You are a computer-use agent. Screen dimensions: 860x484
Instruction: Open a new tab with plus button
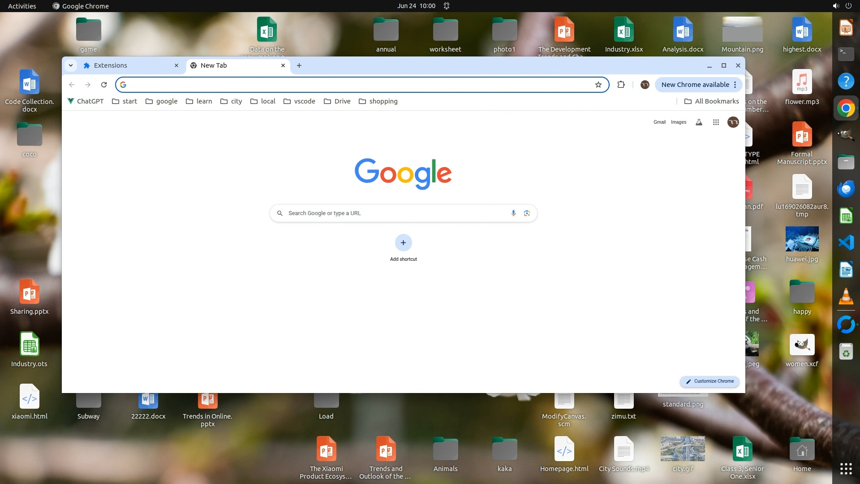299,65
